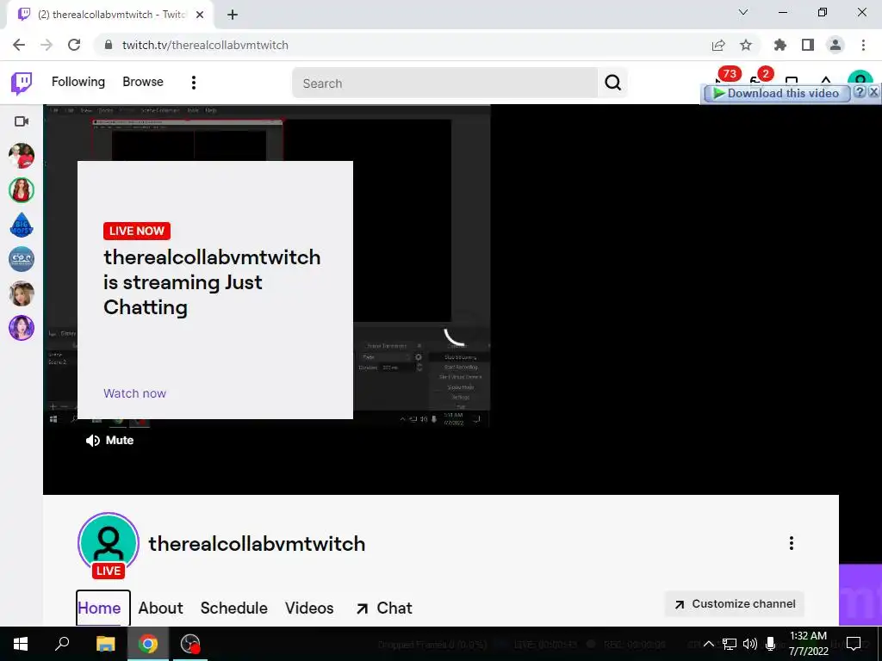
Task: Click the microphone icon in tray
Action: tap(771, 644)
